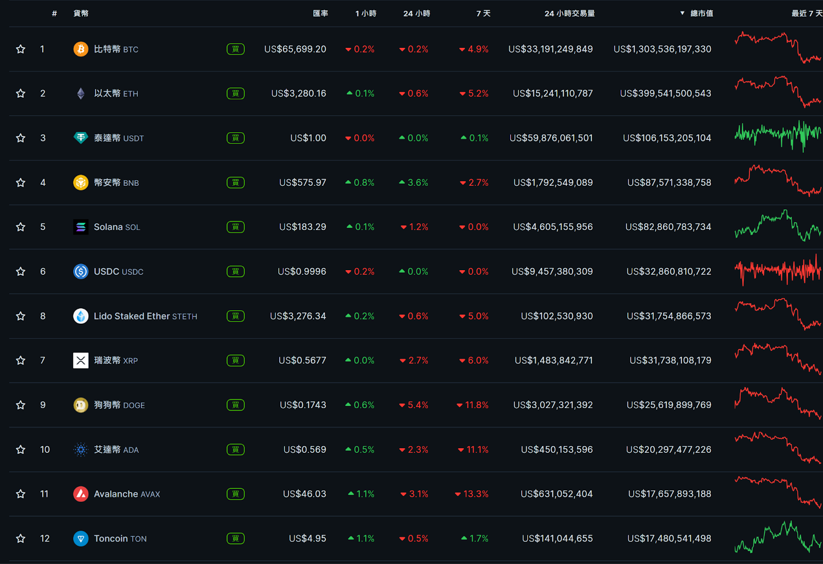Click the 11.8% seven-day change for DOGE
The height and width of the screenshot is (564, 823).
point(473,405)
